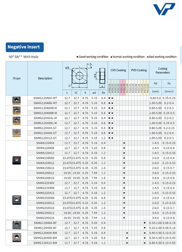Click the good-condition dot in SNMG120404-BF row

click(x=145, y=223)
